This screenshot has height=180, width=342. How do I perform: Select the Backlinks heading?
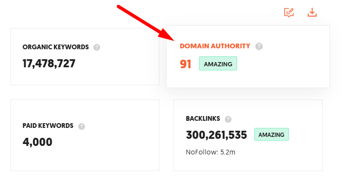coord(203,118)
